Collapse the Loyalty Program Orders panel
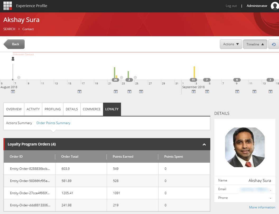This screenshot has height=214, width=279. coord(204,144)
